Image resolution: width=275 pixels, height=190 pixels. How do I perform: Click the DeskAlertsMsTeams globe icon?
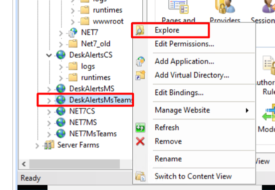coord(61,100)
